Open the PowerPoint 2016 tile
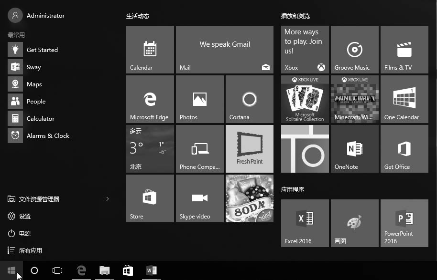This screenshot has width=437, height=280. [x=404, y=223]
